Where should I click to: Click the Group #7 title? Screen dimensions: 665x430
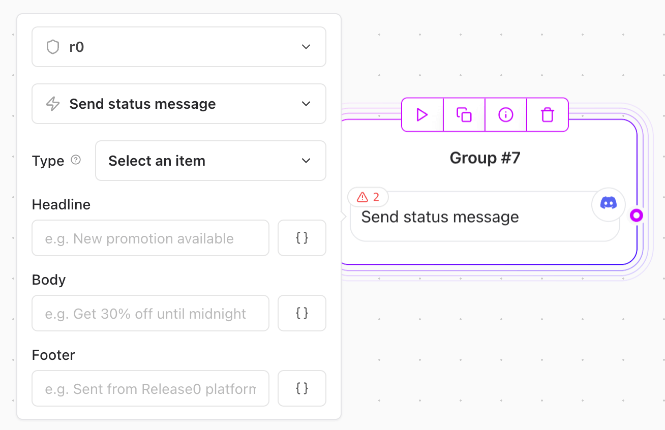[x=484, y=158]
